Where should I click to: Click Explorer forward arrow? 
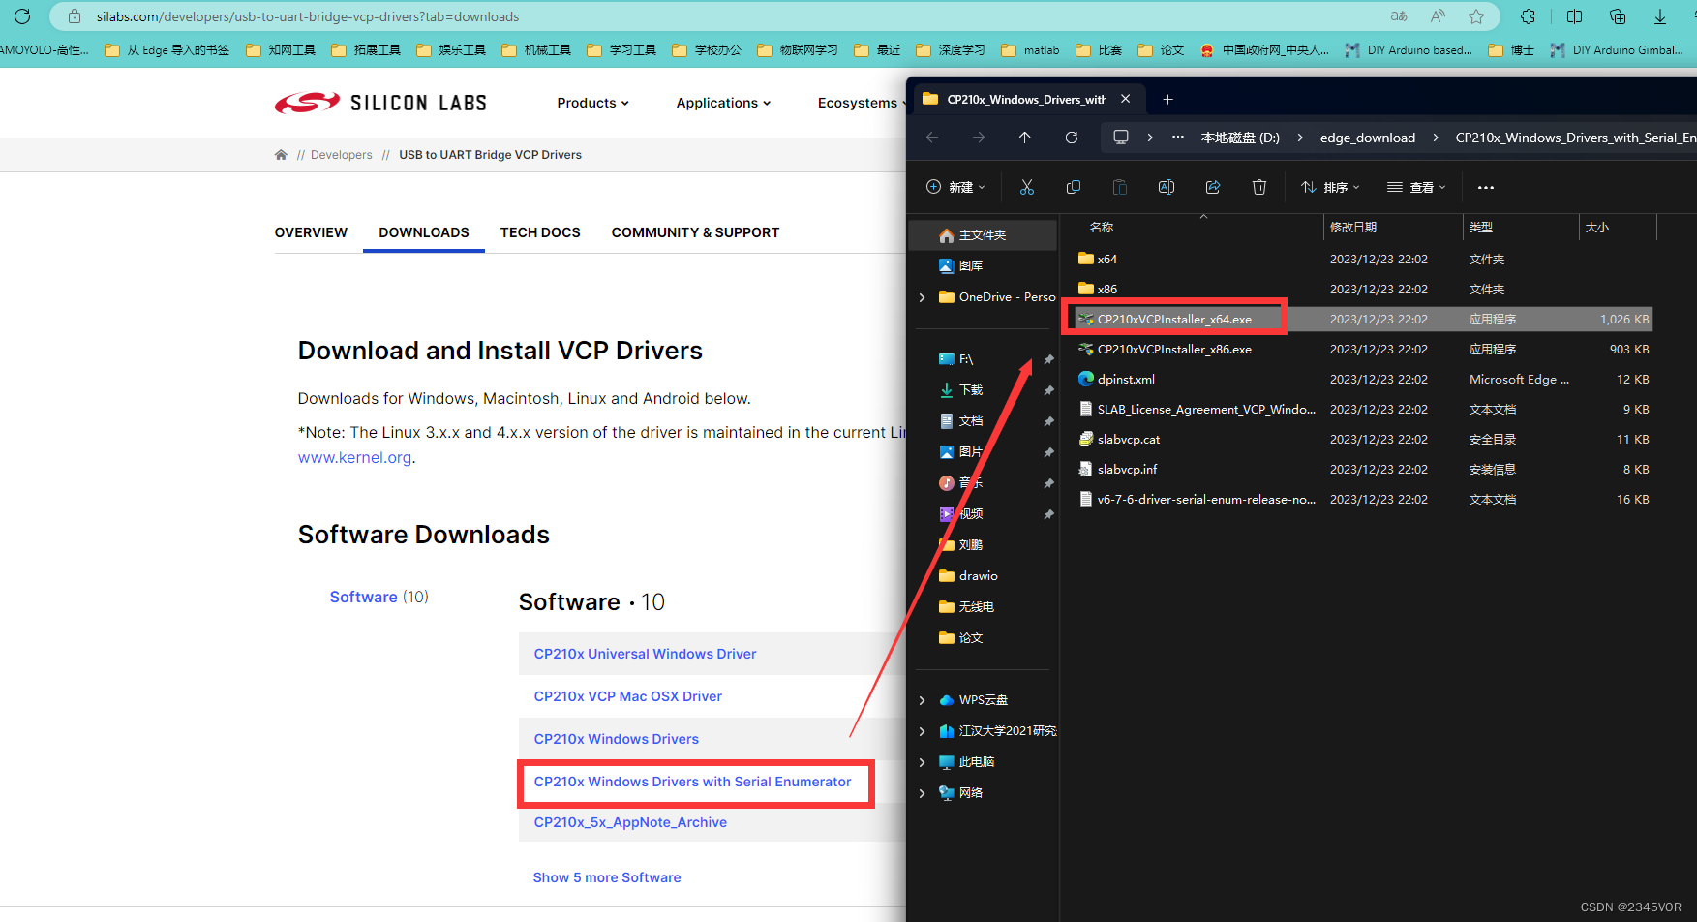click(x=979, y=138)
